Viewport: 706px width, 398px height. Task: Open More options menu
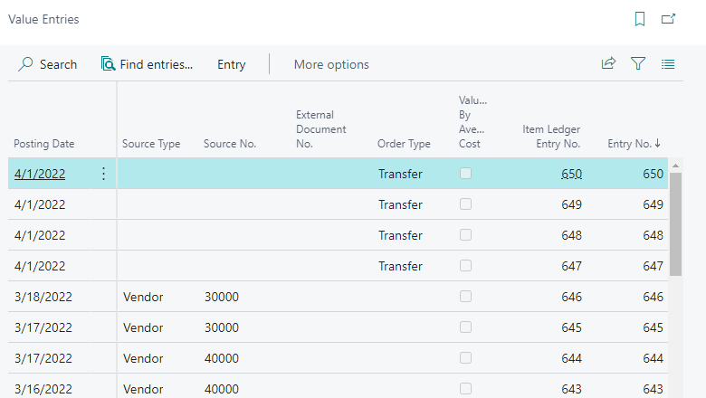331,65
